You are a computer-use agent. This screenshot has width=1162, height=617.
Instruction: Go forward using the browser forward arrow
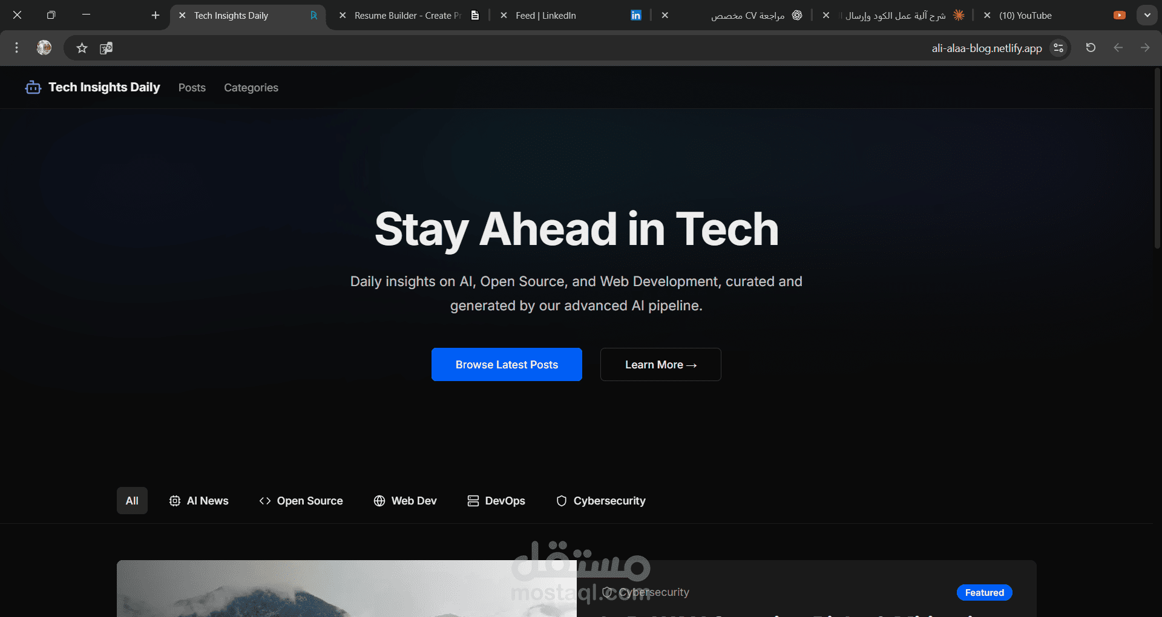pyautogui.click(x=1145, y=48)
